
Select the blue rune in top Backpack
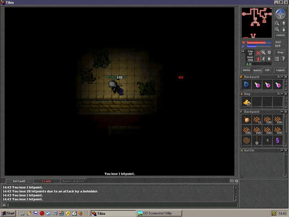(x=247, y=85)
